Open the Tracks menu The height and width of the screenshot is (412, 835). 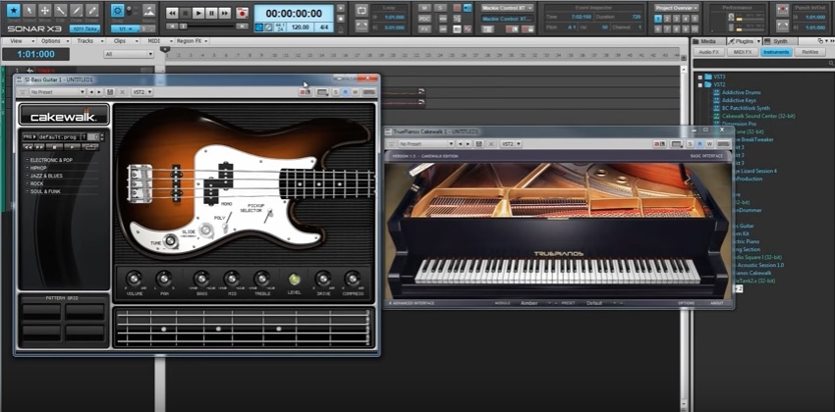coord(86,41)
